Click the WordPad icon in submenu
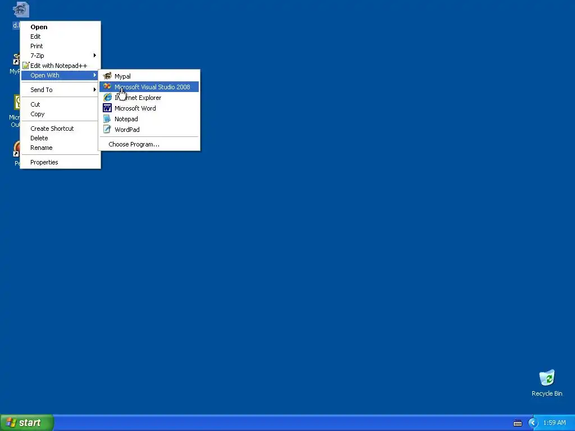575x431 pixels. [x=107, y=129]
